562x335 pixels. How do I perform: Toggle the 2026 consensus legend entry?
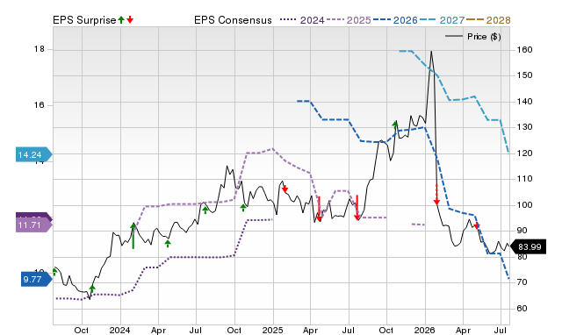395,20
